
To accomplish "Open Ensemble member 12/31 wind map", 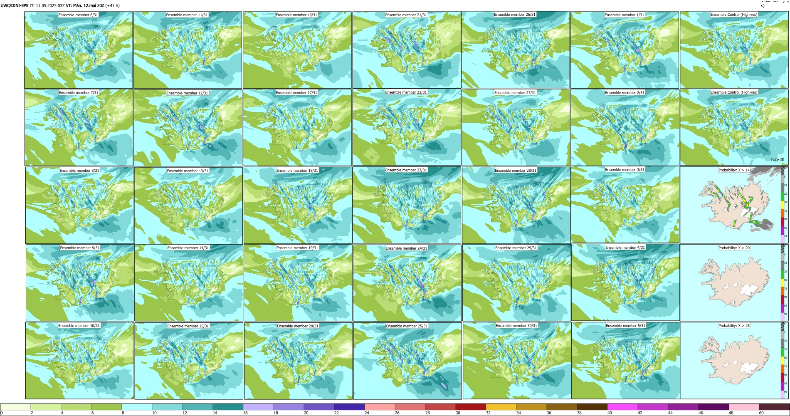I will tap(188, 128).
